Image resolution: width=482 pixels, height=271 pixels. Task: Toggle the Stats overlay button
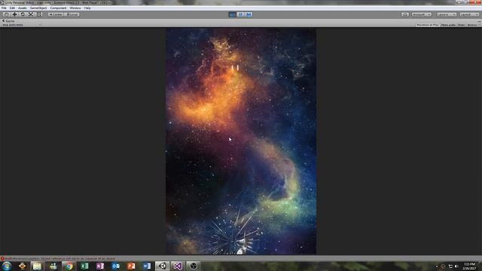tap(461, 25)
